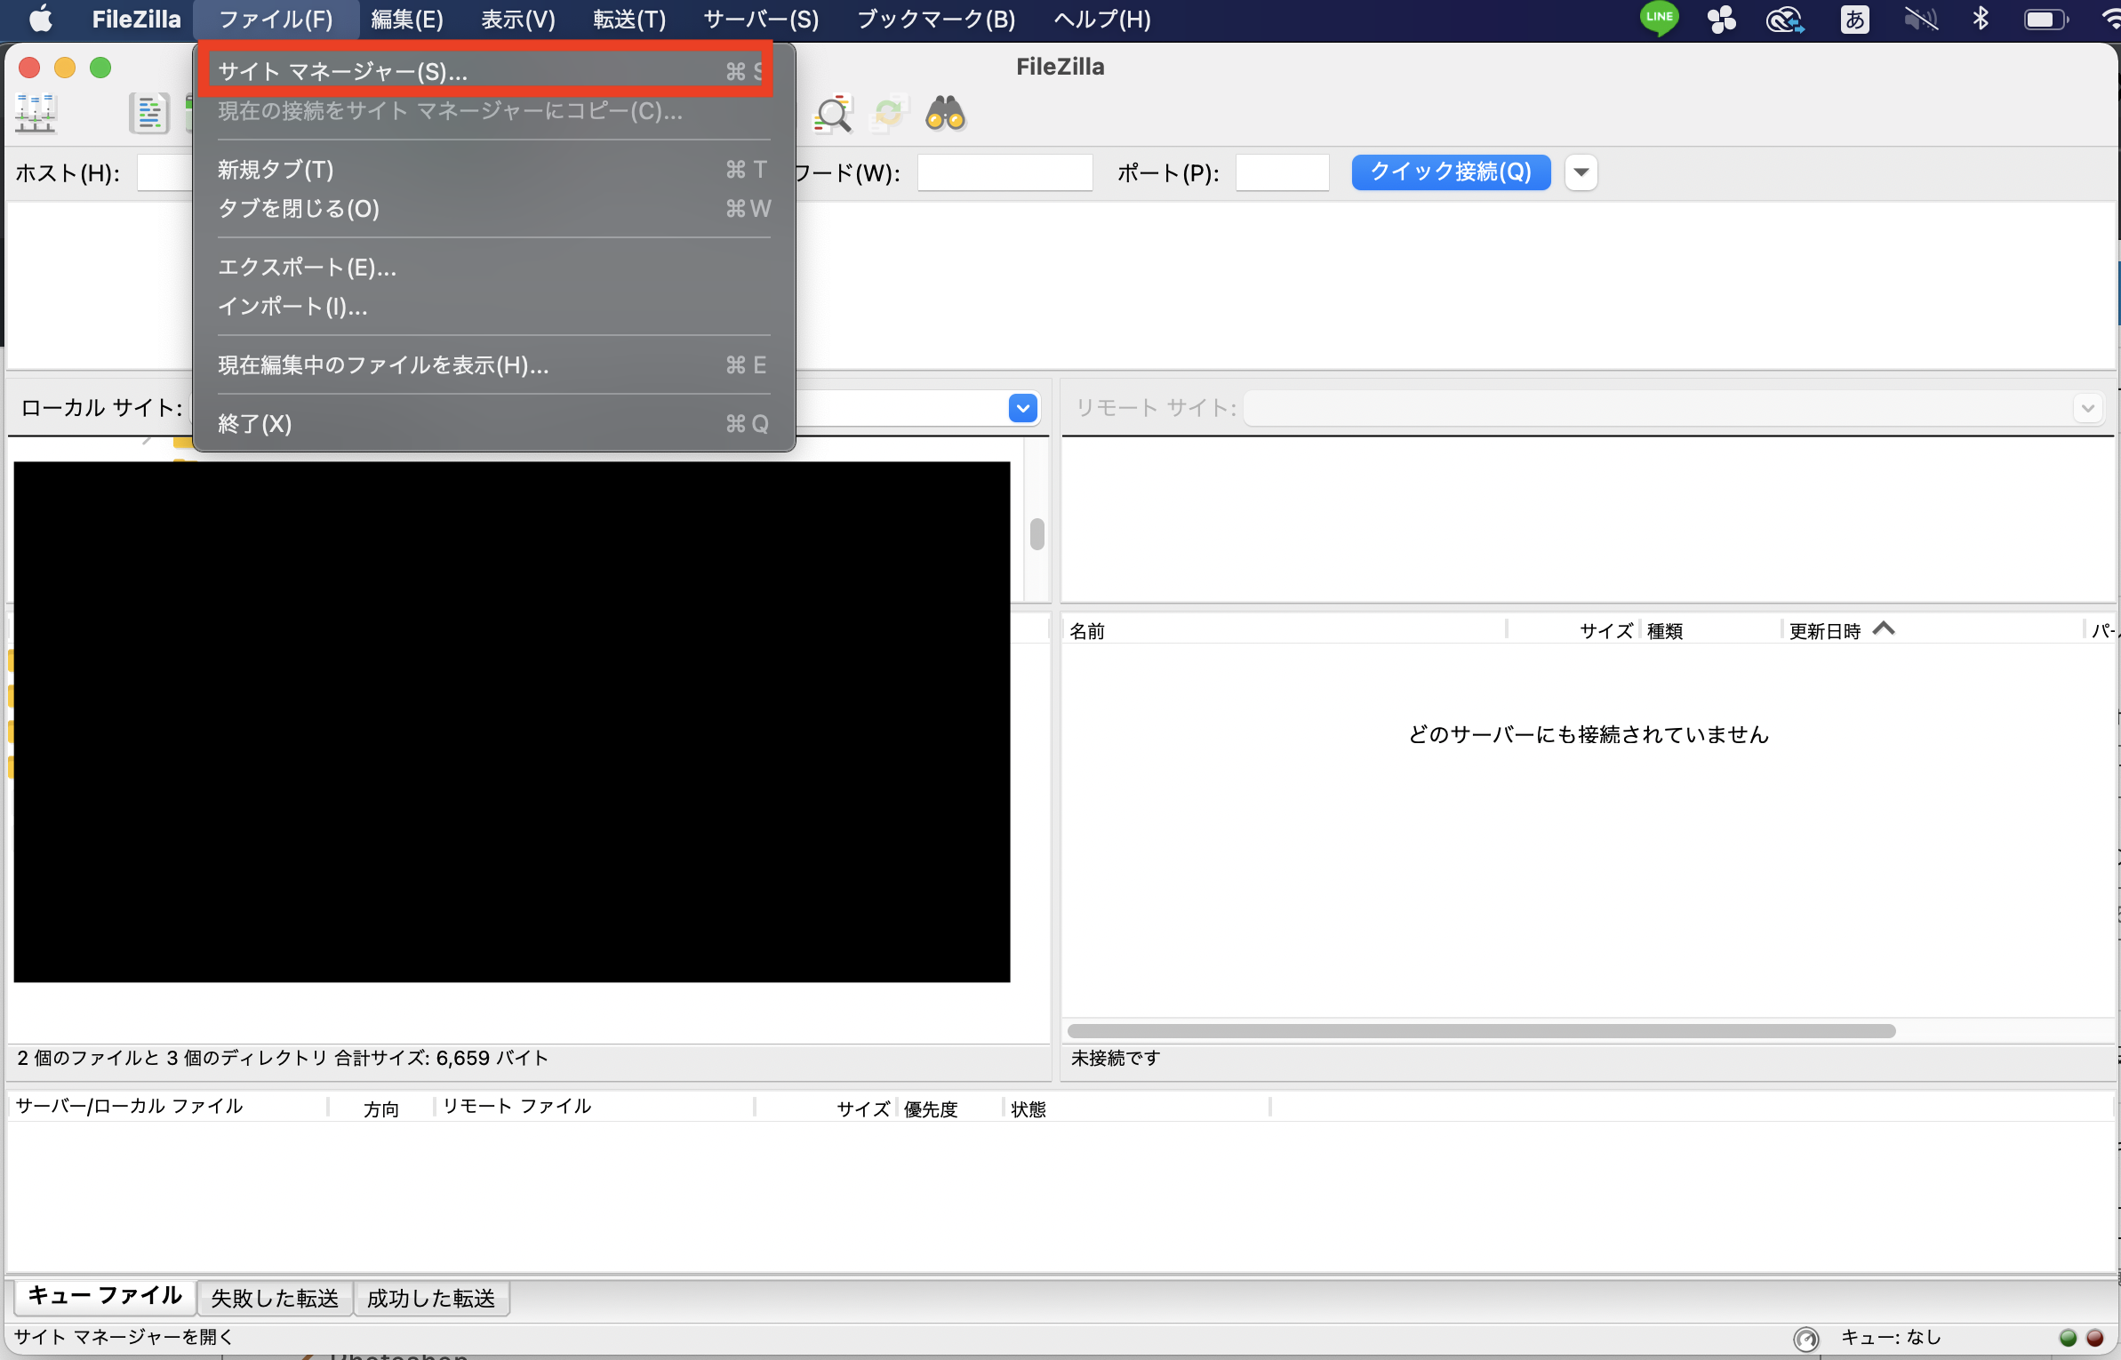2121x1360 pixels.
Task: Click the キュー: なし status text
Action: [x=1891, y=1337]
